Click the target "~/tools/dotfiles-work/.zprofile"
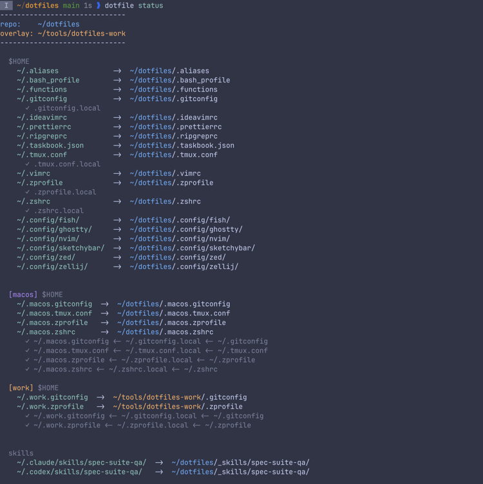 point(178,407)
